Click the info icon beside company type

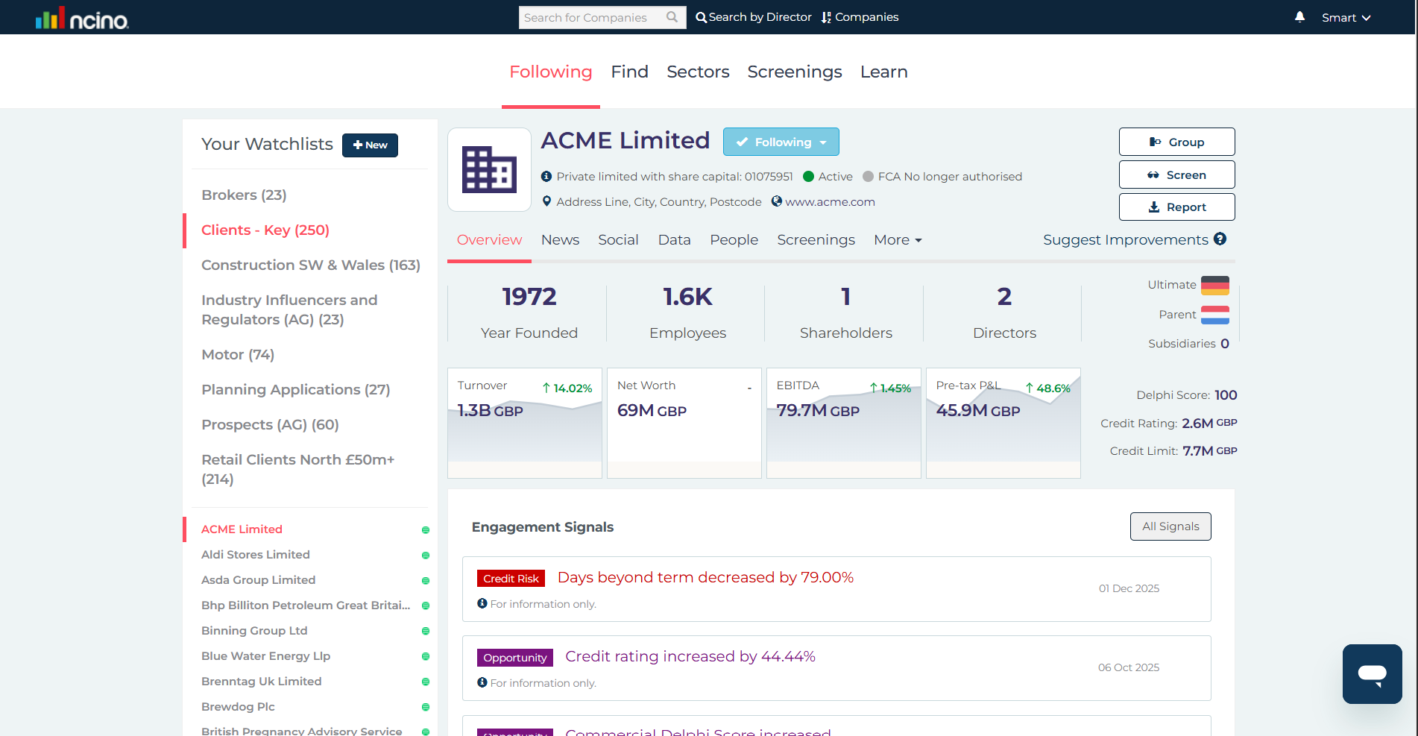(x=546, y=177)
